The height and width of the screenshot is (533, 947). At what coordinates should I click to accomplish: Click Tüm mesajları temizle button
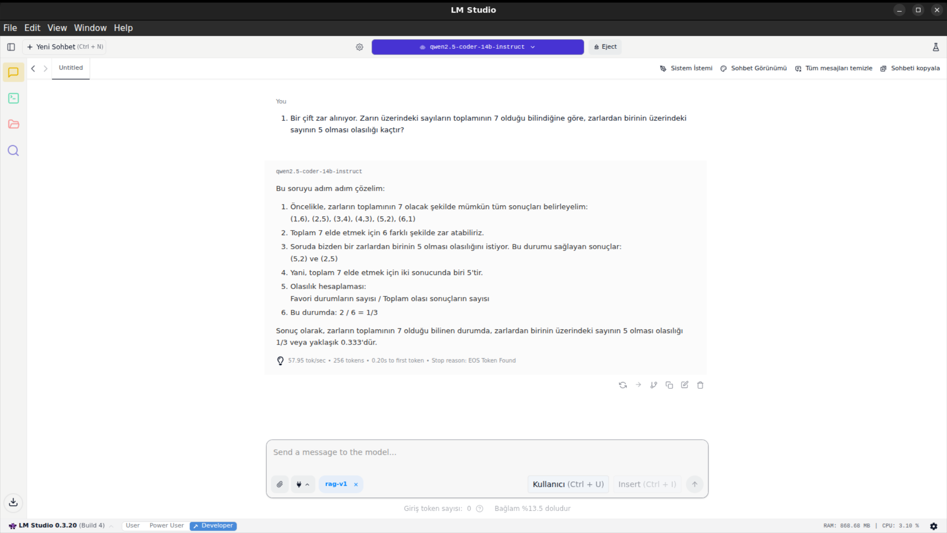pos(834,68)
